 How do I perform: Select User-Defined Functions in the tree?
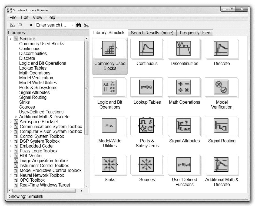pos(41,112)
